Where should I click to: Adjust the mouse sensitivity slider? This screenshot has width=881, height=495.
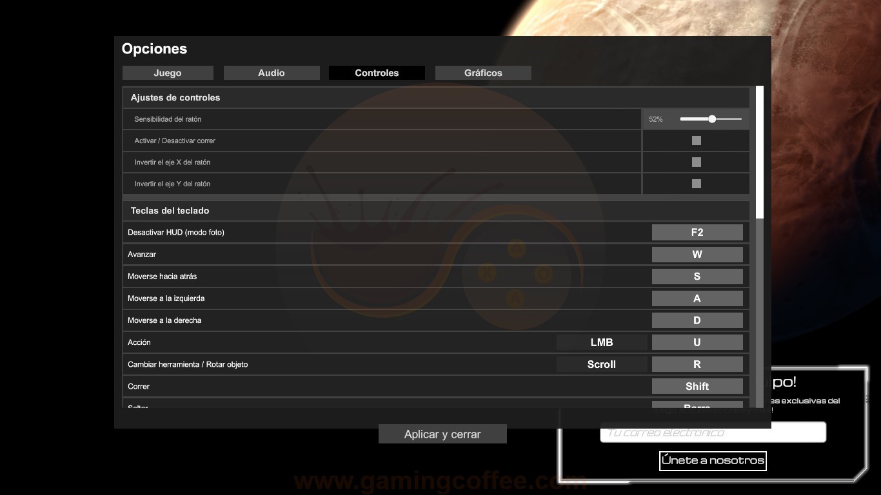(711, 119)
